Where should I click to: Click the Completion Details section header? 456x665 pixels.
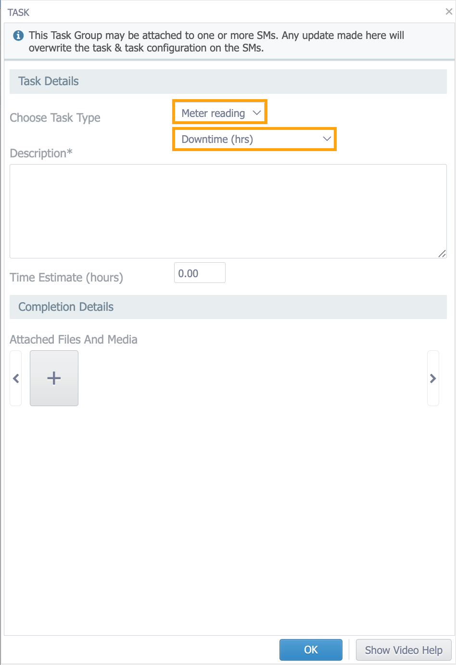pyautogui.click(x=66, y=307)
